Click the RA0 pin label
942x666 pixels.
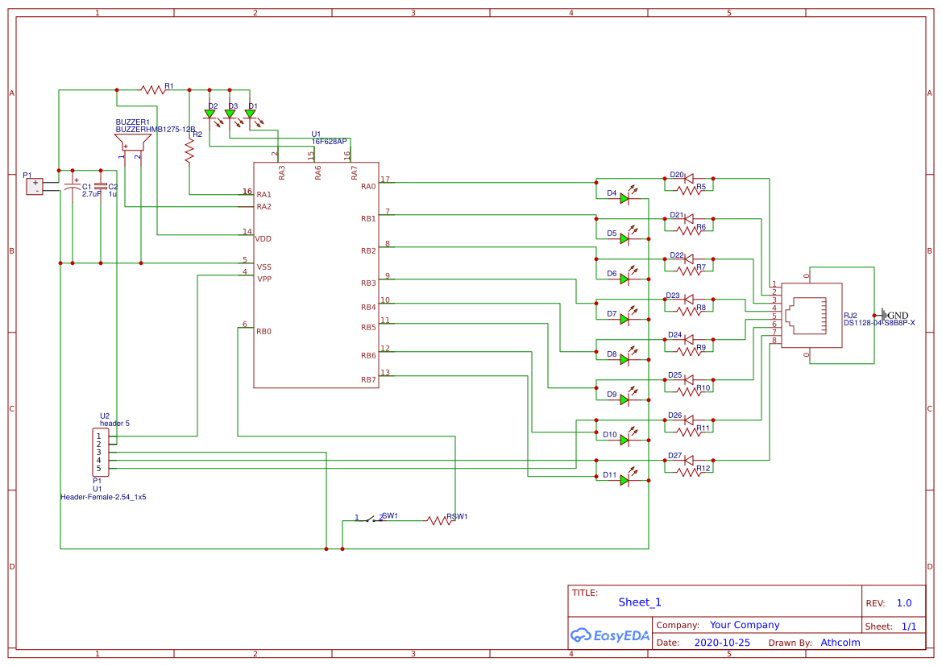(x=368, y=187)
